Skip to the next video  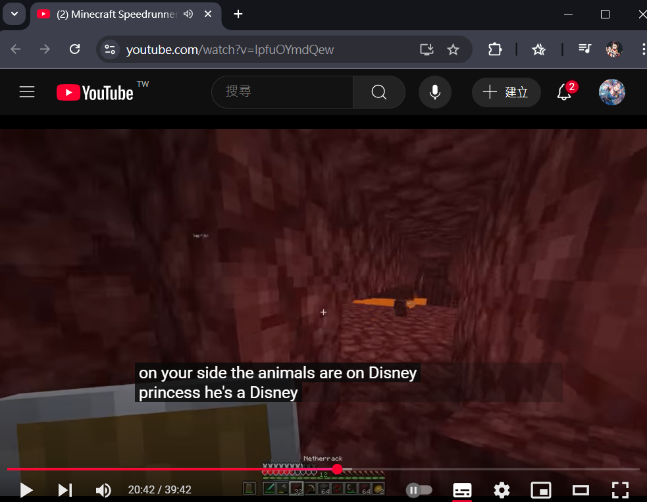point(65,490)
